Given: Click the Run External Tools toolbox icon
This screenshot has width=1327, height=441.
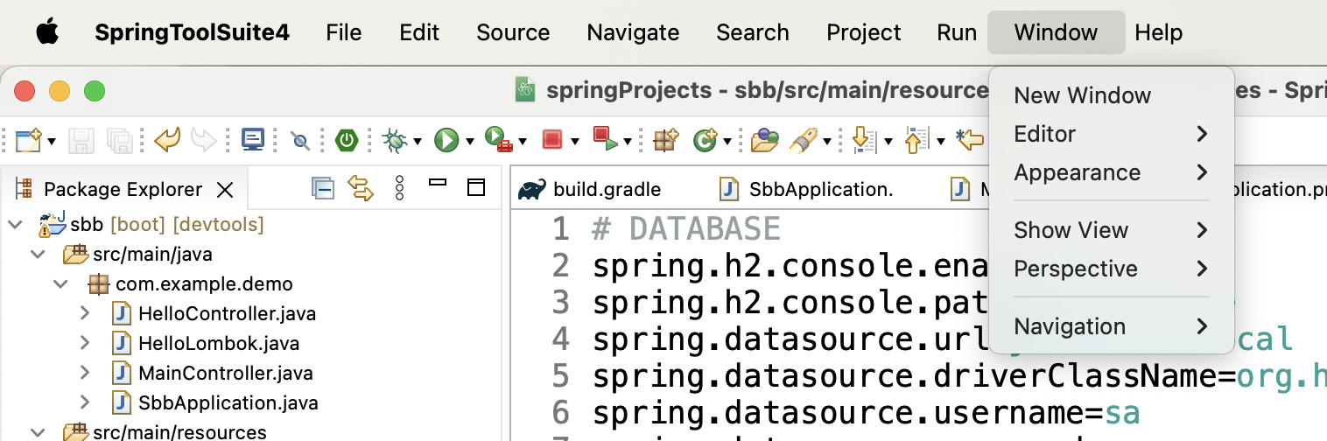Looking at the screenshot, I should [499, 140].
